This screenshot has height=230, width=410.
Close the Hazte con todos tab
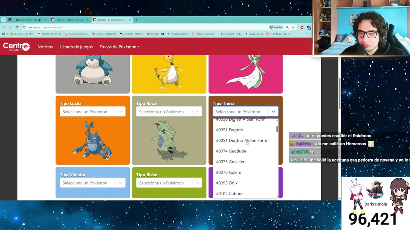tap(88, 20)
